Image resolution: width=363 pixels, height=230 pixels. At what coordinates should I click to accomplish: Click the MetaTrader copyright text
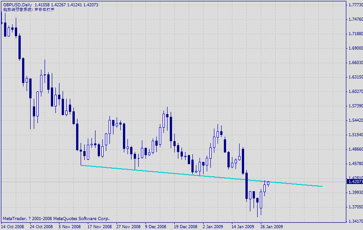click(56, 219)
